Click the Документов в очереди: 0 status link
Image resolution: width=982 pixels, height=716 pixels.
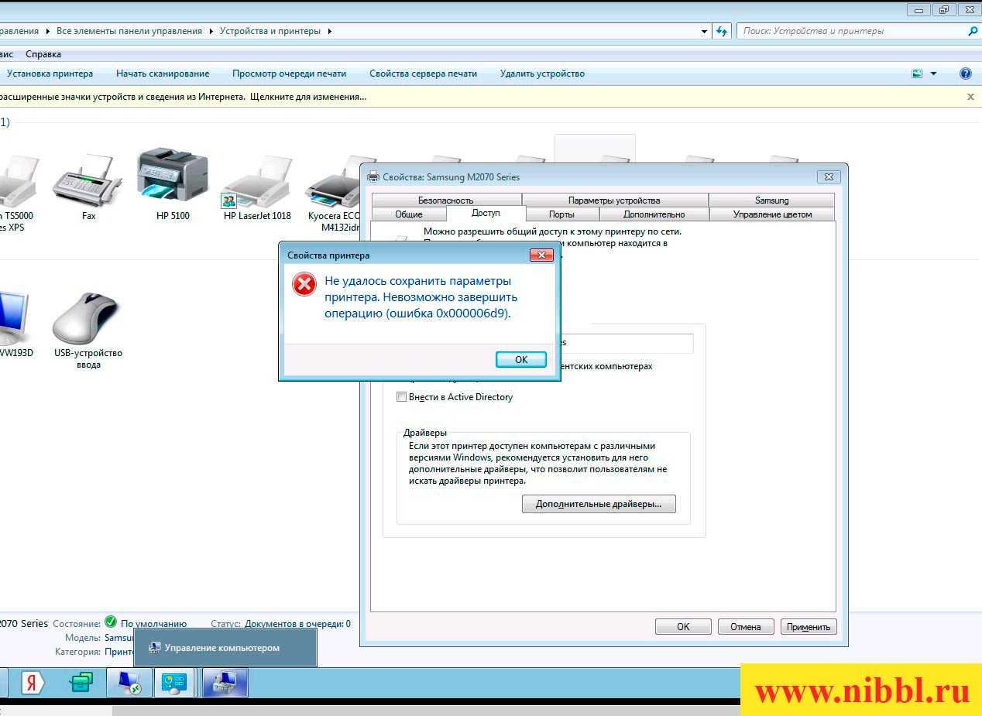297,623
